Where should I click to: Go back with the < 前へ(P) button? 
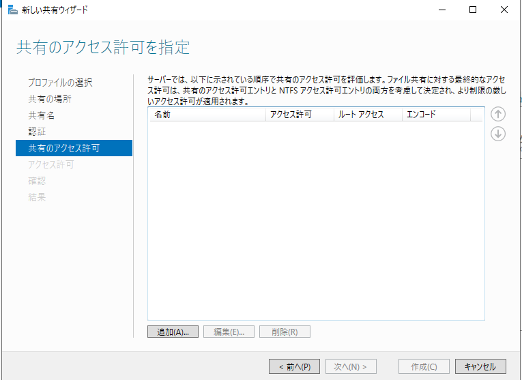(x=294, y=366)
